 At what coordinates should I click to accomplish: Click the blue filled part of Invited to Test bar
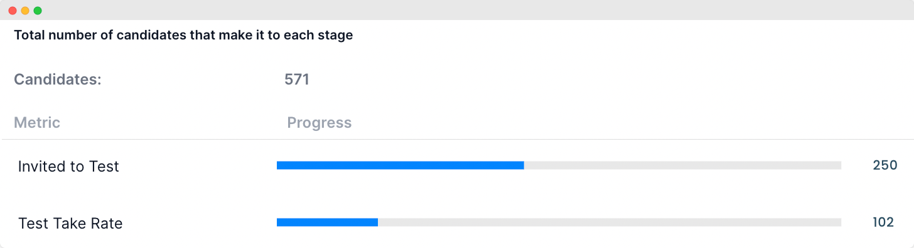tap(401, 165)
